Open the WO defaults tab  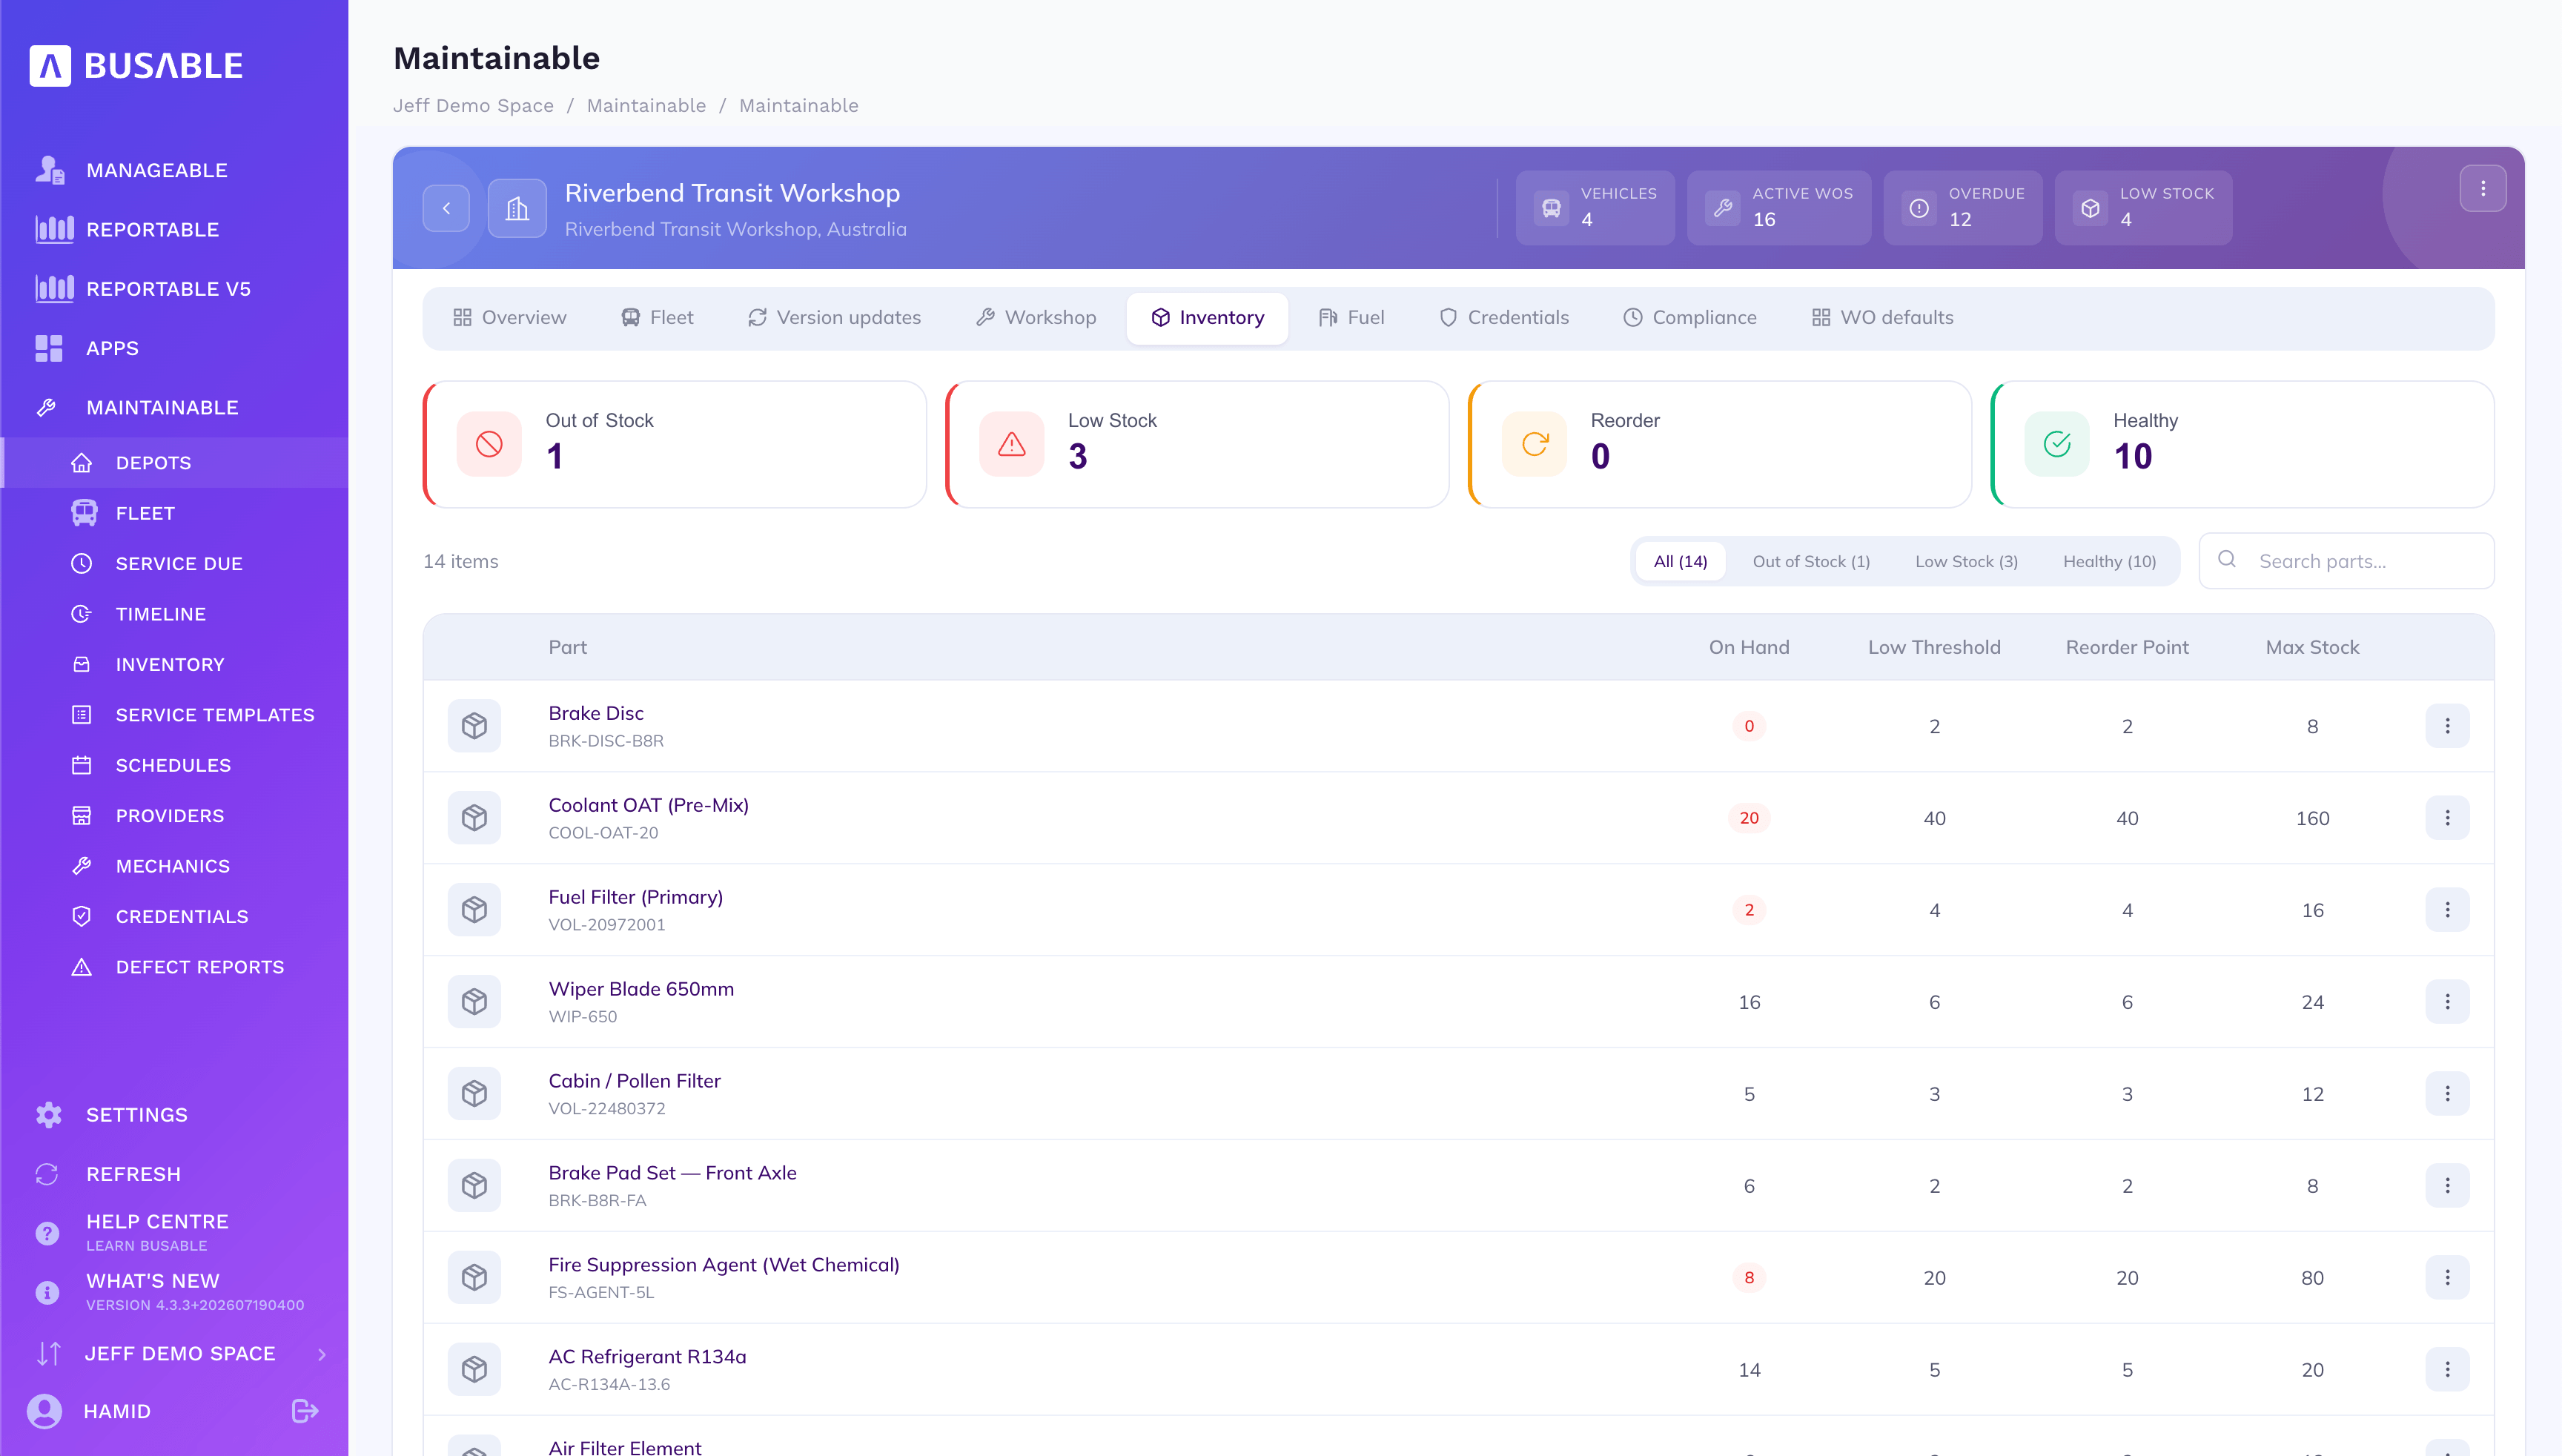pos(1882,317)
